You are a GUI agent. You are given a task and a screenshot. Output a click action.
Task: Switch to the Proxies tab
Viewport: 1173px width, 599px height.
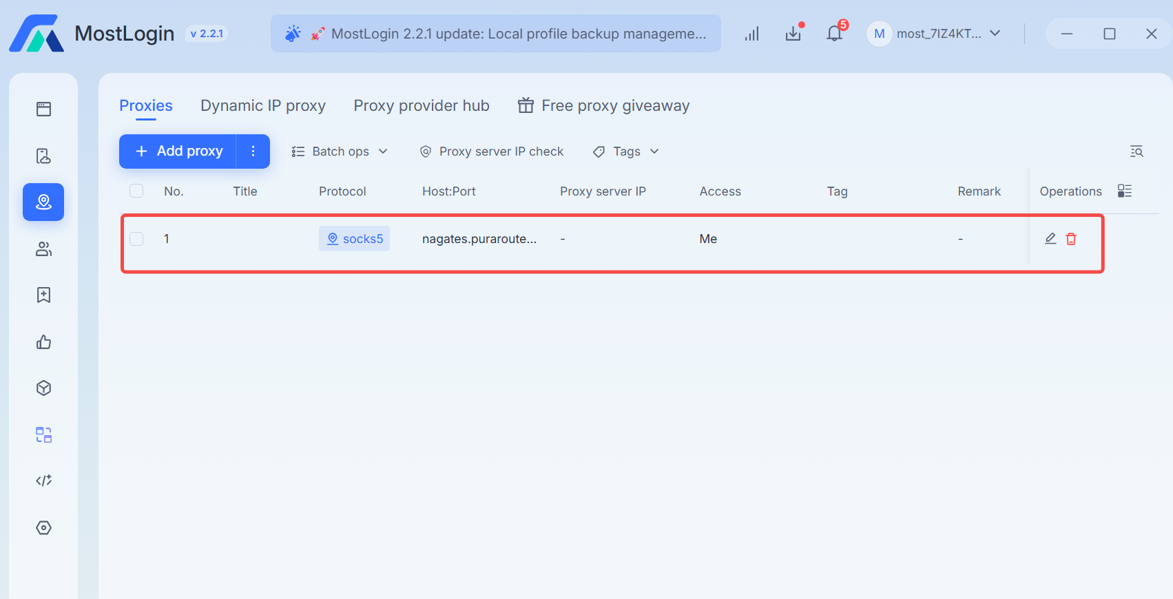coord(146,105)
